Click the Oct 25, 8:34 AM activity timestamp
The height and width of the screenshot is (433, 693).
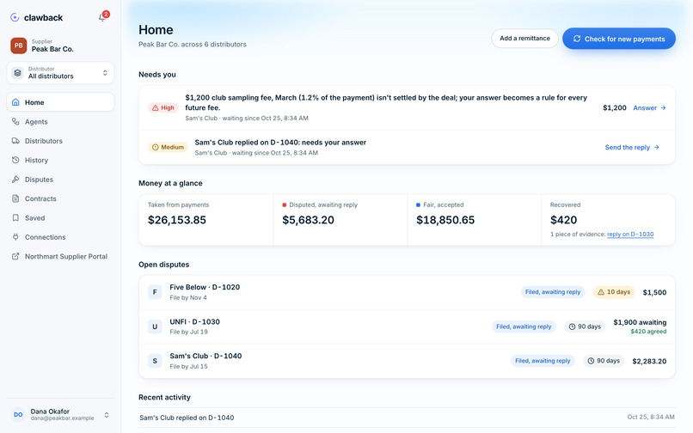click(651, 417)
